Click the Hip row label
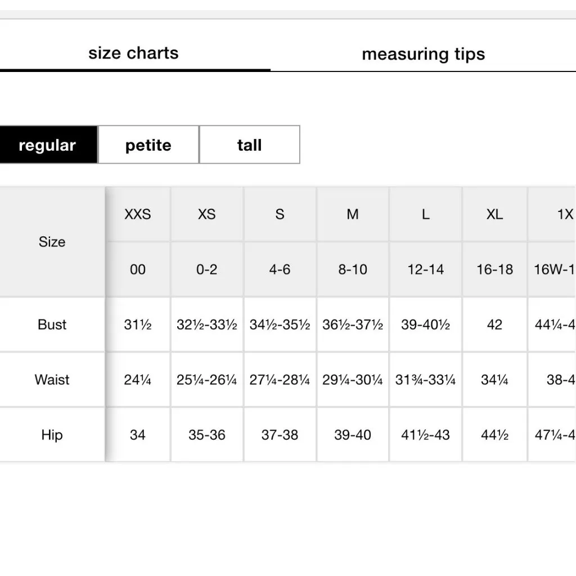Viewport: 576px width, 576px height. 52,435
